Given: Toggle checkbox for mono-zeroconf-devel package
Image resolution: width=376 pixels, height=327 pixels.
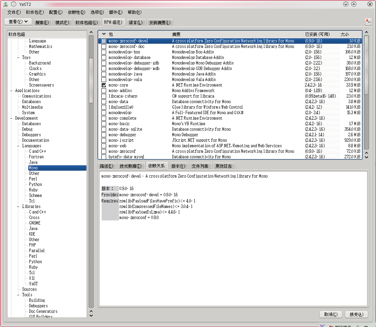Looking at the screenshot, I should pyautogui.click(x=104, y=41).
